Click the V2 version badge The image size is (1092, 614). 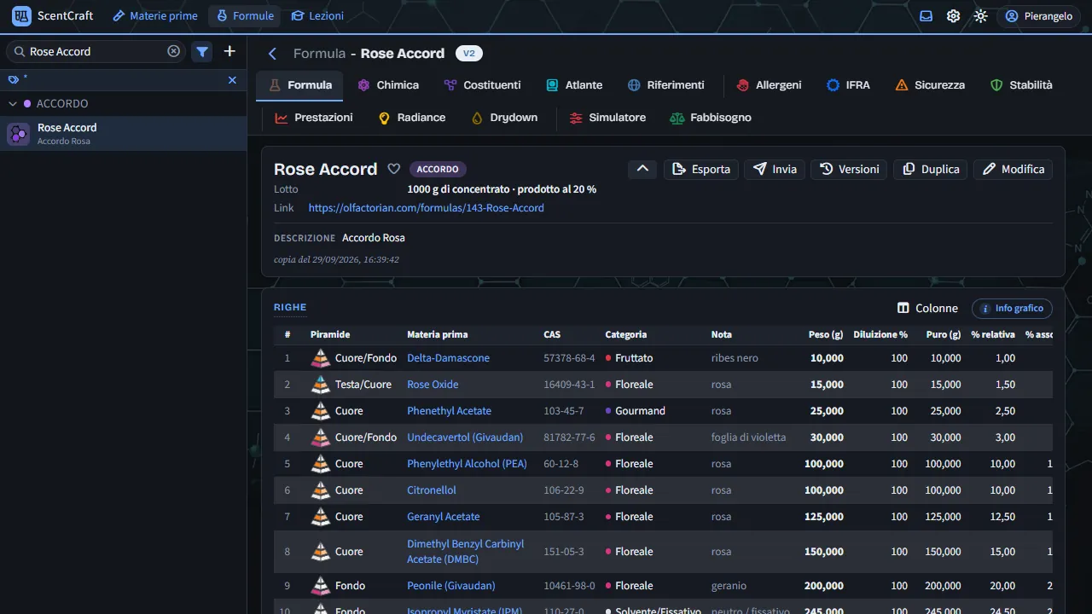[x=469, y=53]
